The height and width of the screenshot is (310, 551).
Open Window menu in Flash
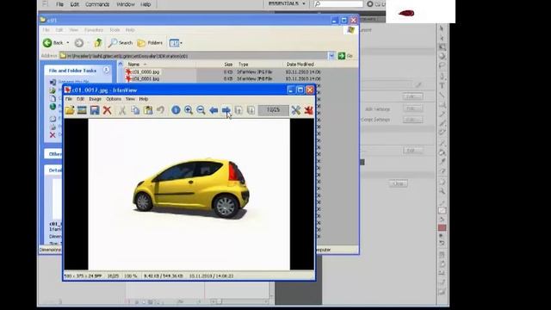pos(126,4)
